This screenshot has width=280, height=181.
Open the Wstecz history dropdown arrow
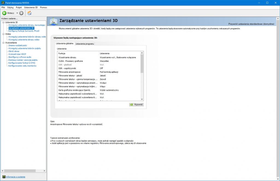coord(17,13)
